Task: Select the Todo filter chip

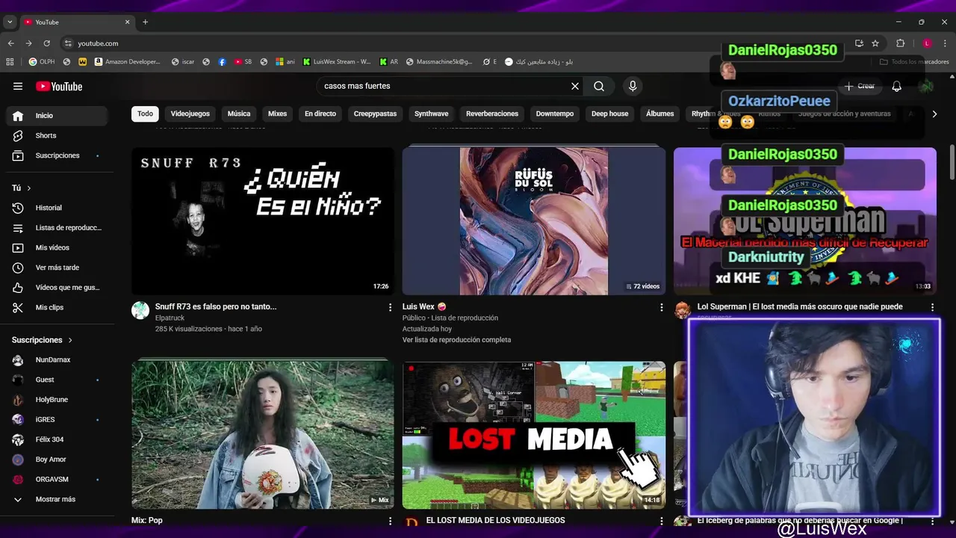Action: (145, 114)
